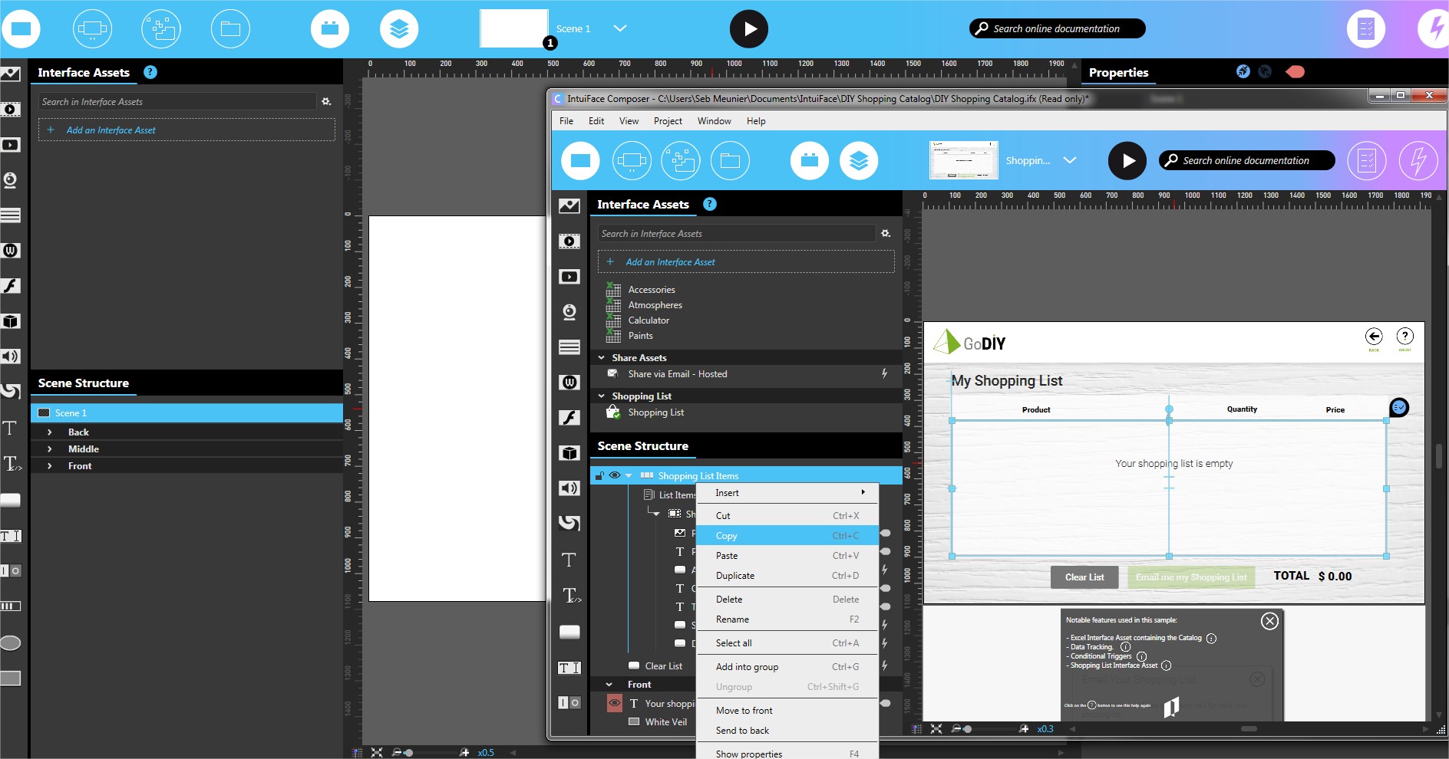Image resolution: width=1449 pixels, height=759 pixels.
Task: Toggle the eye icon on Shopping List Items
Action: (x=615, y=475)
